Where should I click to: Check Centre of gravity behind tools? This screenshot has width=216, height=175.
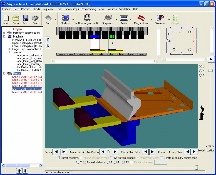click(x=161, y=158)
